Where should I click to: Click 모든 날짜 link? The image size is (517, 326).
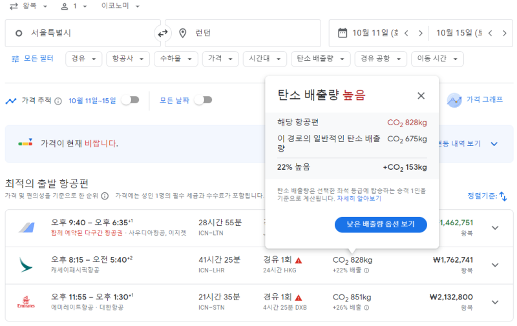click(x=174, y=101)
